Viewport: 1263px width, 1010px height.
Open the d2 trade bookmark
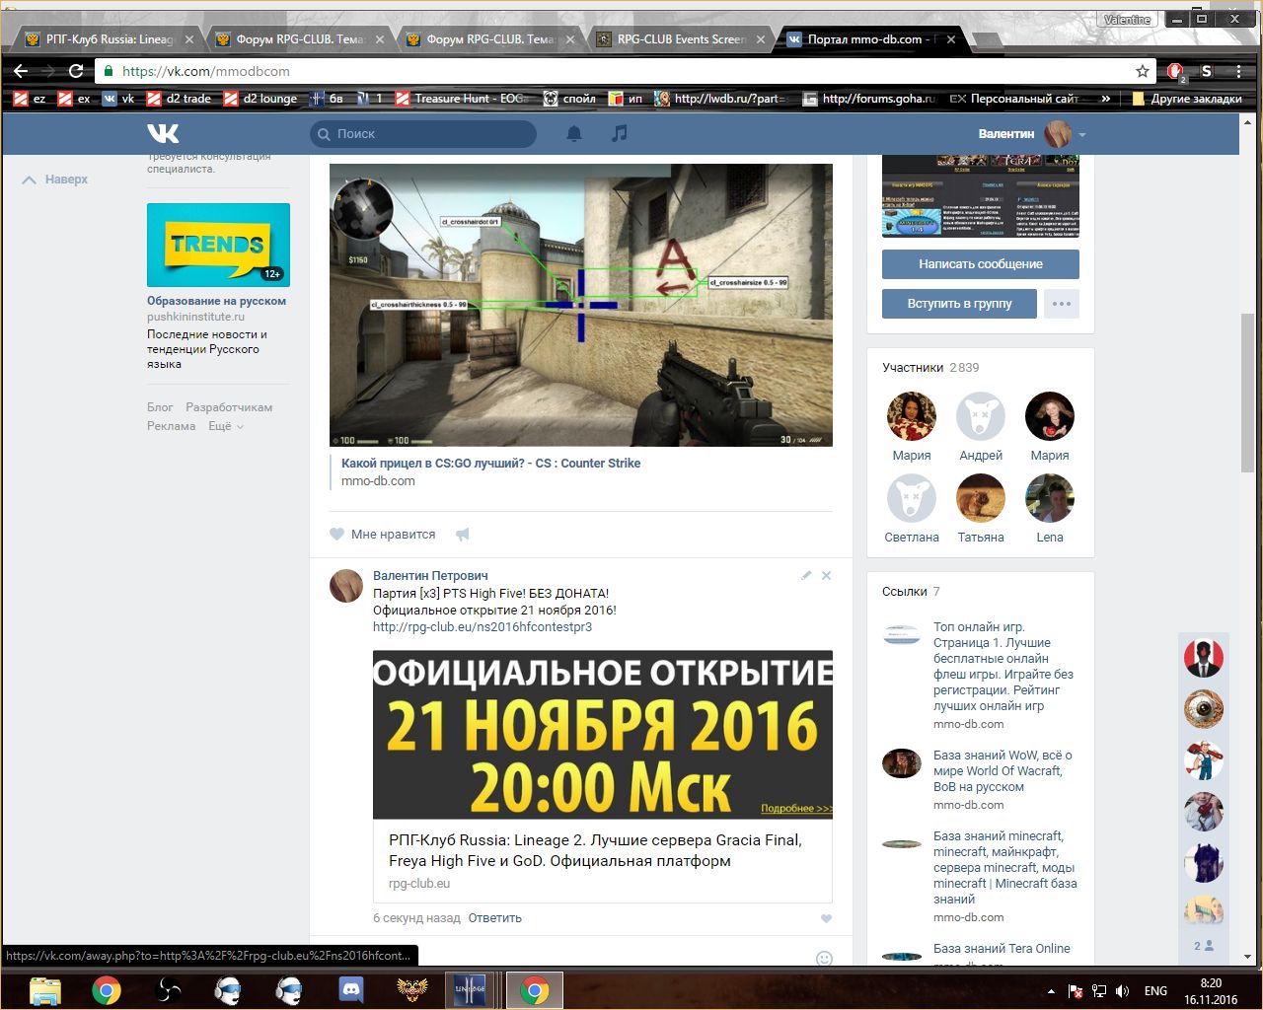(180, 99)
